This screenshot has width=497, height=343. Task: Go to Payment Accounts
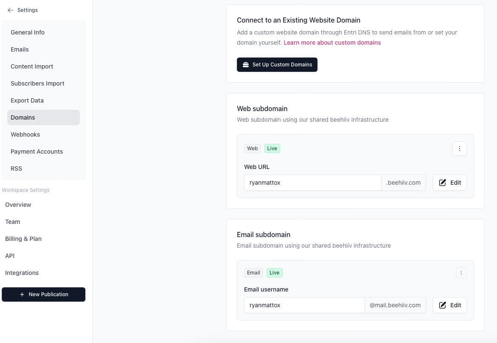point(37,151)
